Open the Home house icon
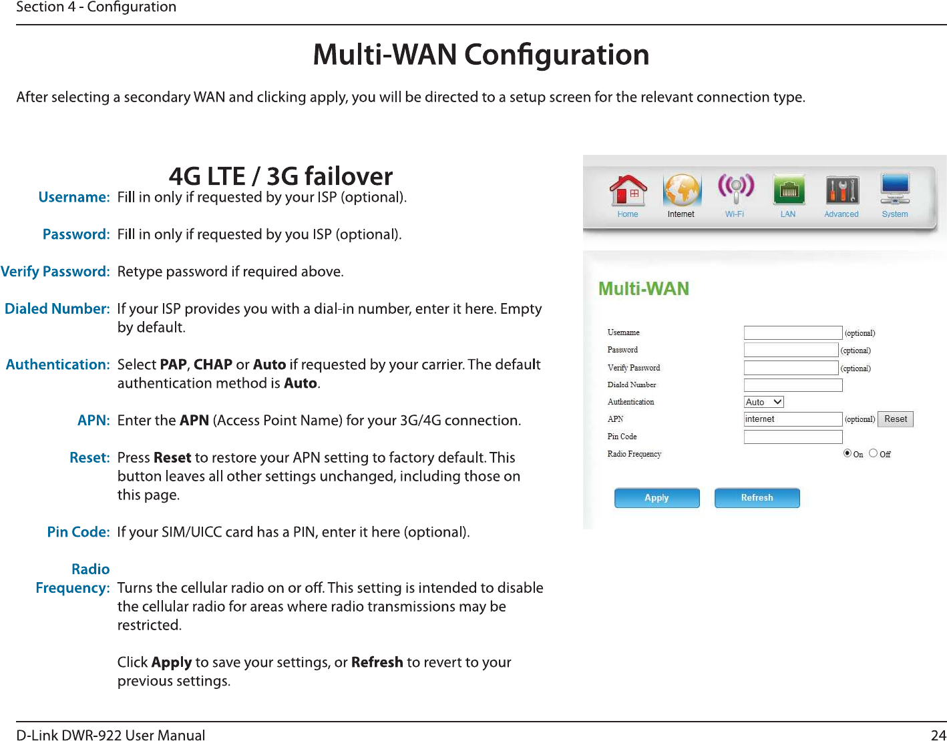Viewport: 947px width, 741px height. (x=628, y=190)
